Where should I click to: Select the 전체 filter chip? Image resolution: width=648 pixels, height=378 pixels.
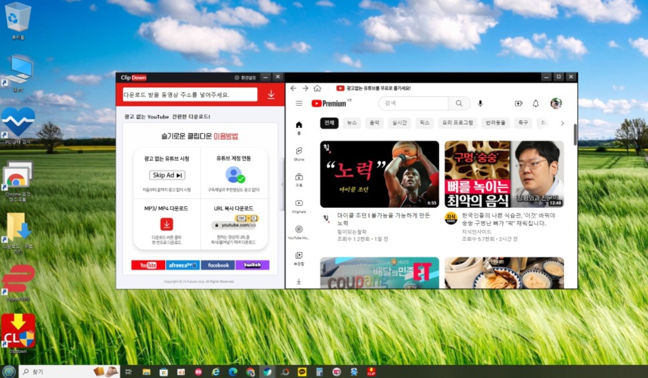click(329, 123)
